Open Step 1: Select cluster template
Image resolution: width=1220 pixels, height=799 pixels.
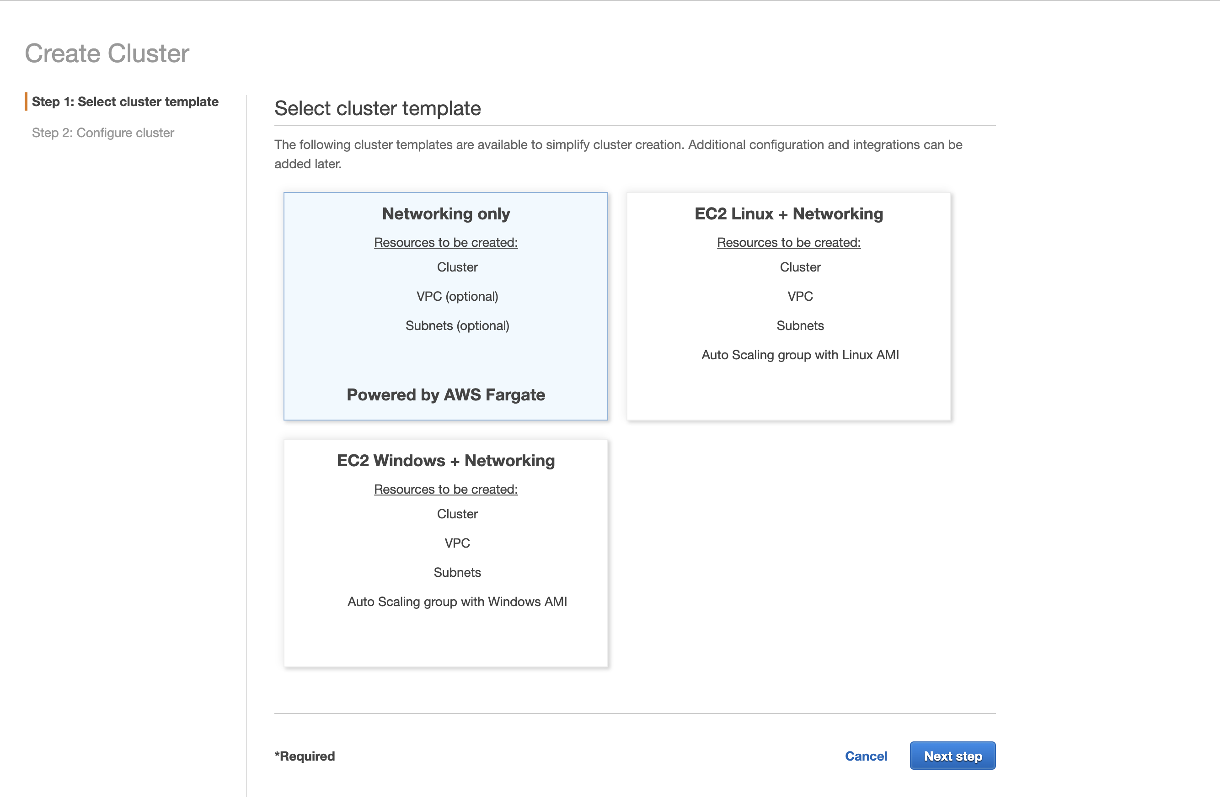pyautogui.click(x=126, y=101)
